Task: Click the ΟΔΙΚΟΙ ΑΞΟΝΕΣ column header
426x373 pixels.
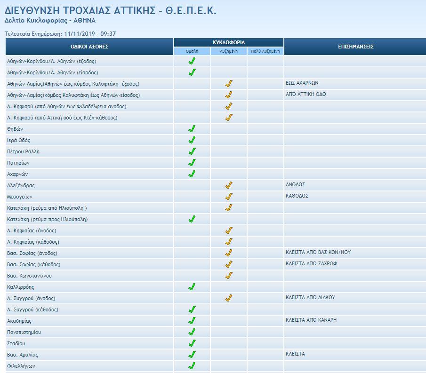Action: coord(89,47)
